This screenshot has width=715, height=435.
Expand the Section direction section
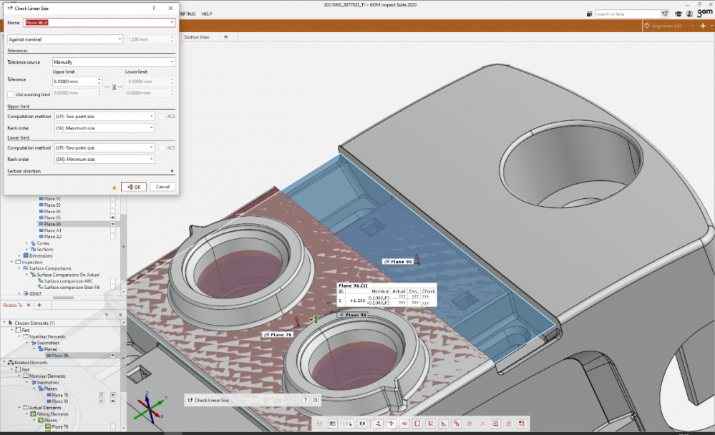click(172, 172)
